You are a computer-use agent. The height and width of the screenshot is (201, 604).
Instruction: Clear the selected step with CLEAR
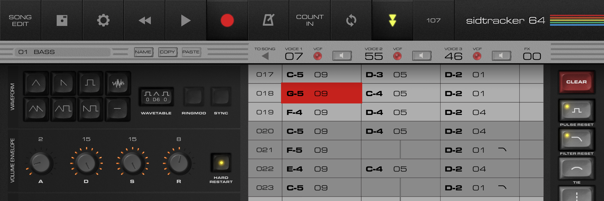(577, 82)
